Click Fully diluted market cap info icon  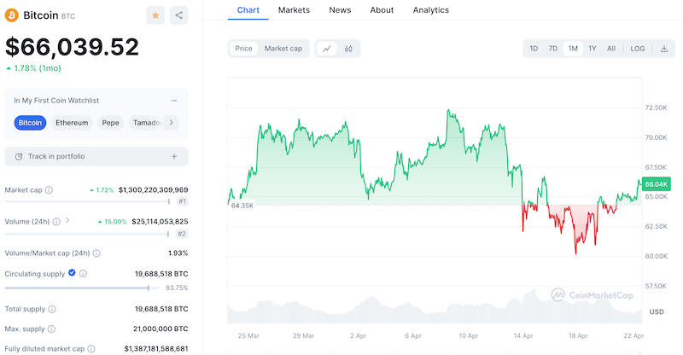(91, 348)
